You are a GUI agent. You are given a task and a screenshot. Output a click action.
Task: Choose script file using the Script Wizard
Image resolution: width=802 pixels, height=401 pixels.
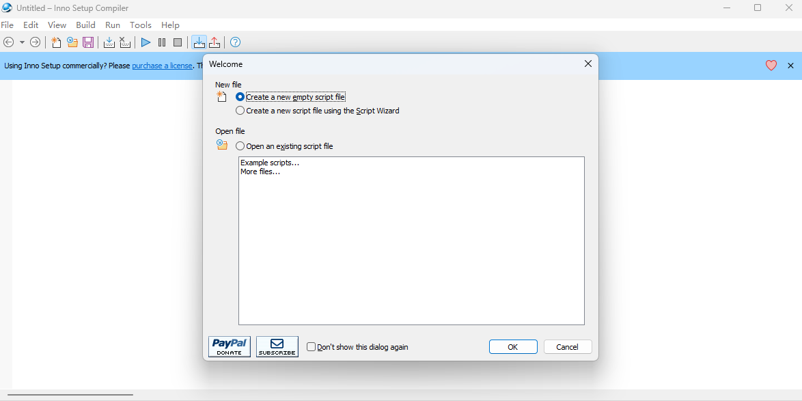point(240,110)
